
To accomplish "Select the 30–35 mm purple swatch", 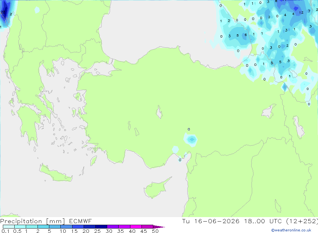I will [x=113, y=227].
